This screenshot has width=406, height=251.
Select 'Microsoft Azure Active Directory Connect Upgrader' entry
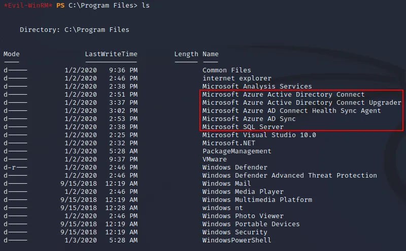[301, 103]
